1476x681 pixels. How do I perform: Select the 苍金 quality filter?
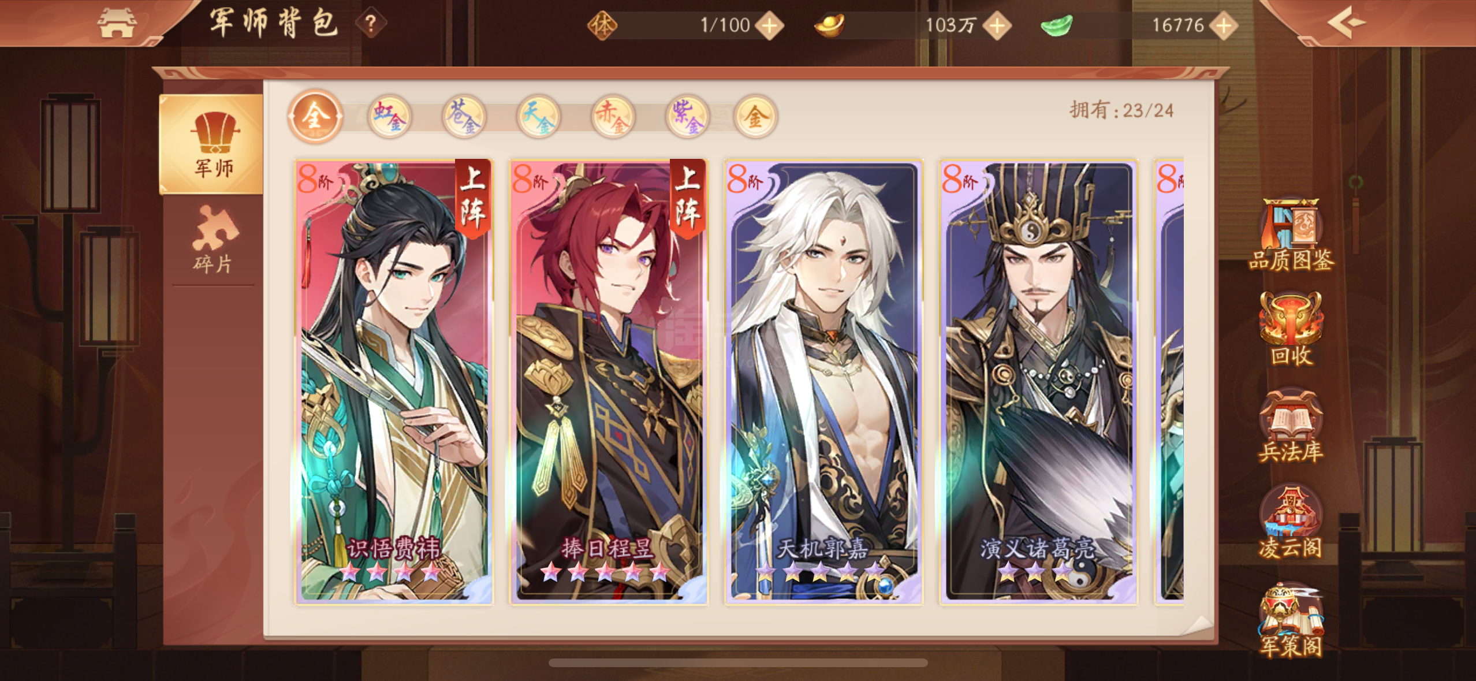pyautogui.click(x=464, y=117)
